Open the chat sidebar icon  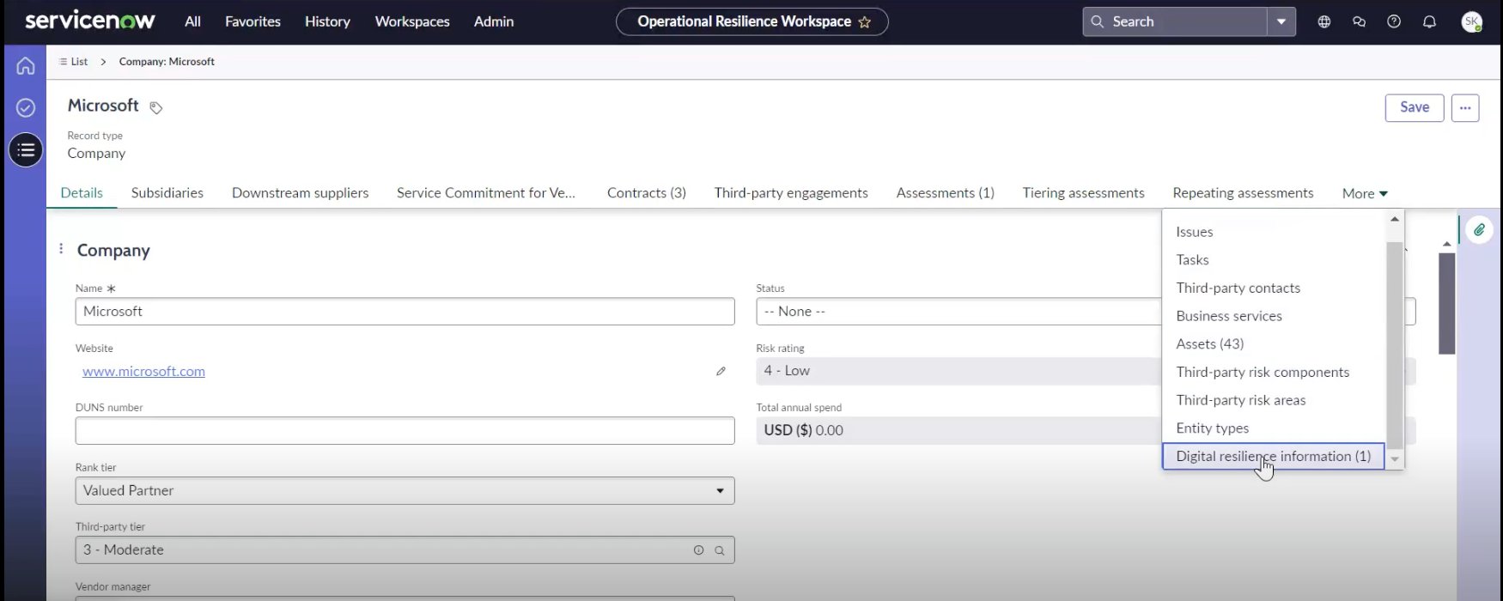pyautogui.click(x=1359, y=21)
